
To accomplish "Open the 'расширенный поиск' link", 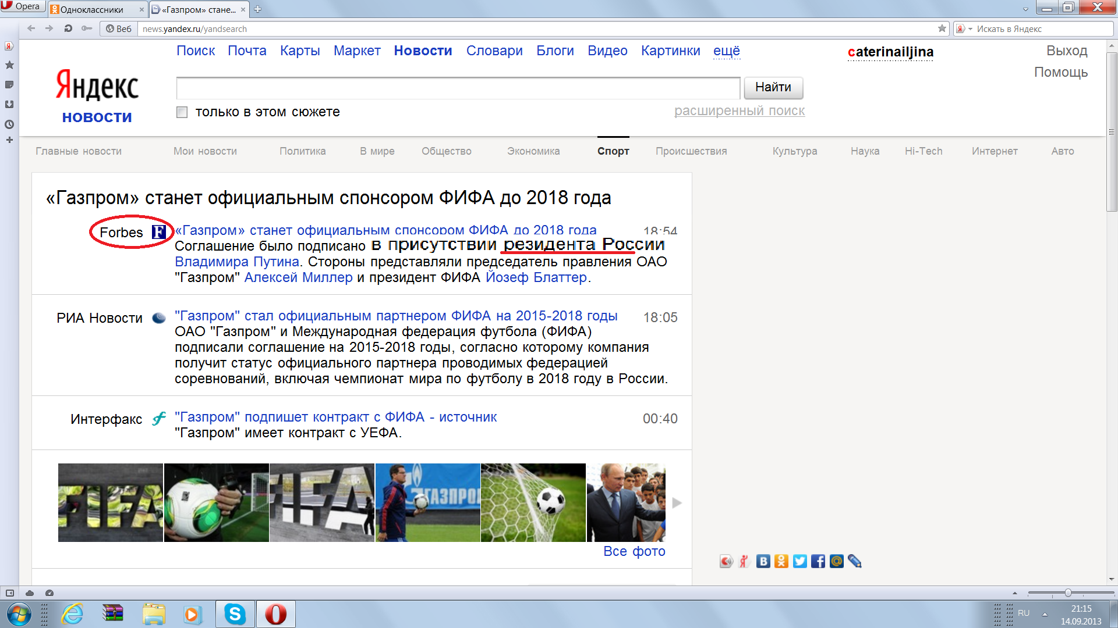I will tap(740, 111).
